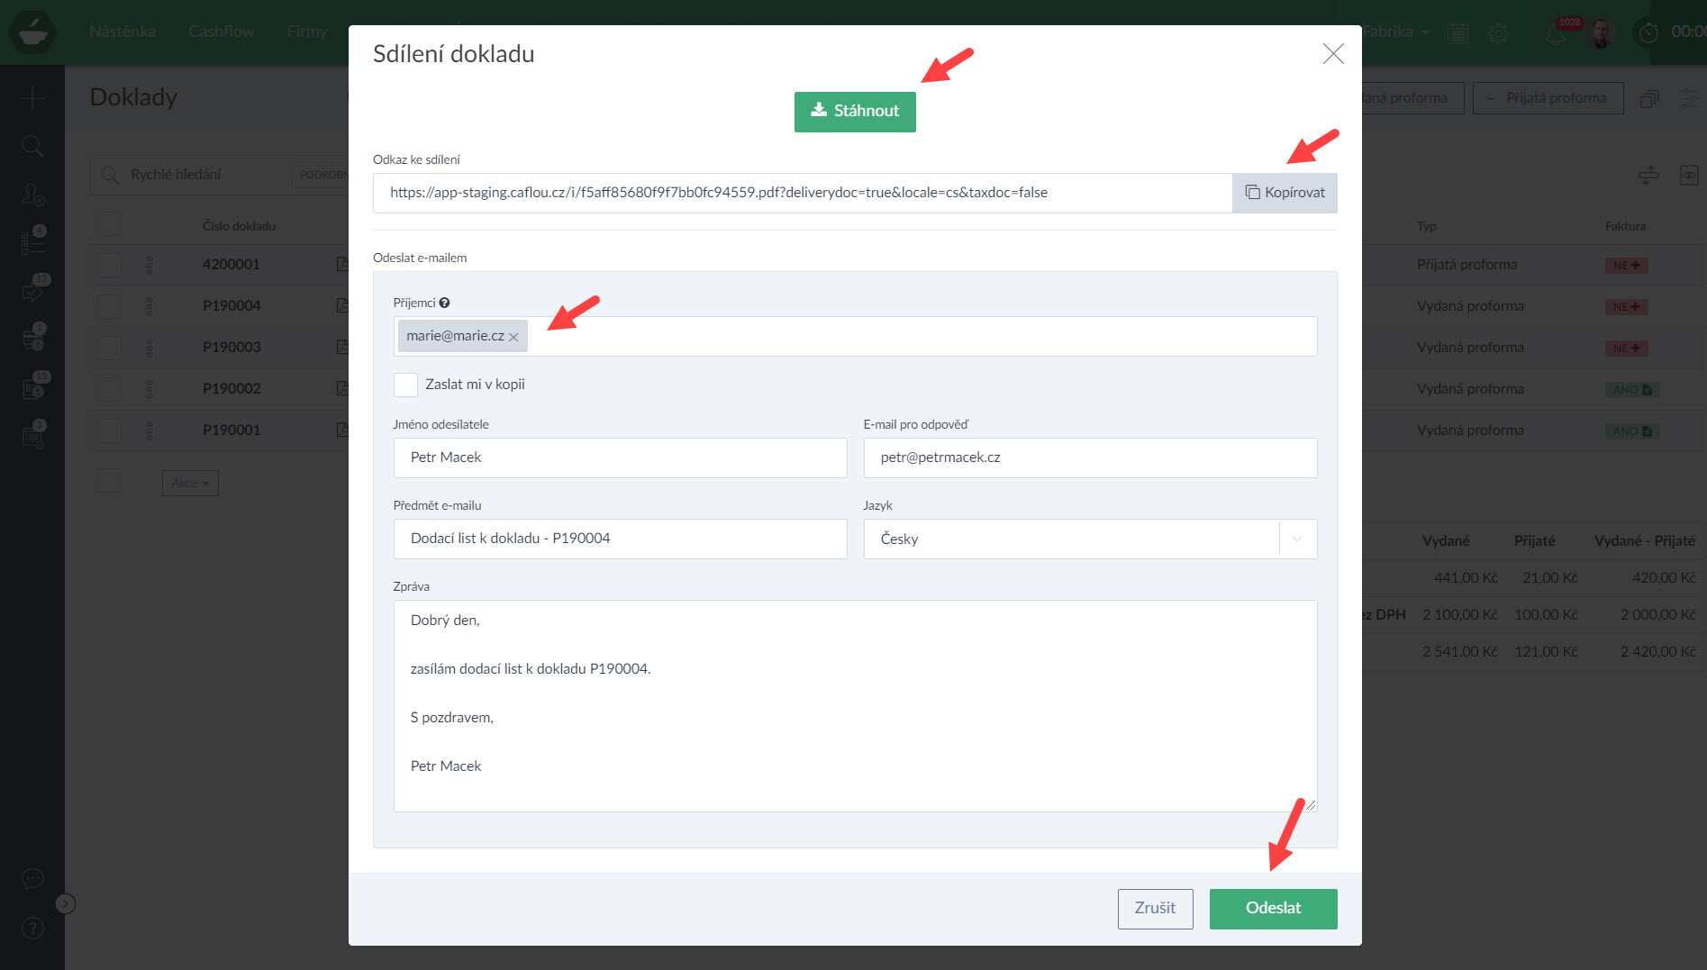Click the Příjemci help question mark icon
Screen dimensions: 1707x970
click(x=444, y=304)
